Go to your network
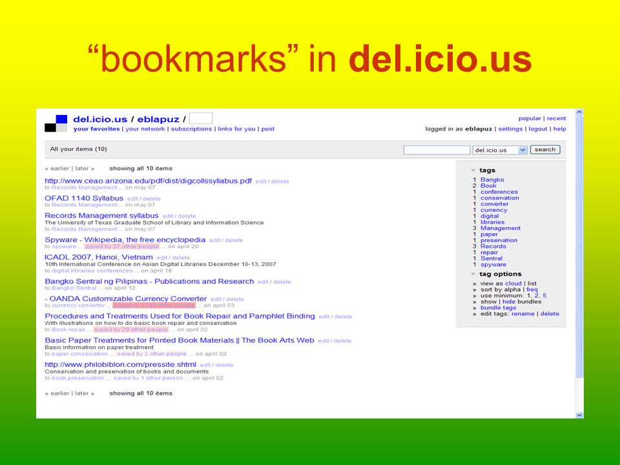The image size is (620, 465). (145, 129)
